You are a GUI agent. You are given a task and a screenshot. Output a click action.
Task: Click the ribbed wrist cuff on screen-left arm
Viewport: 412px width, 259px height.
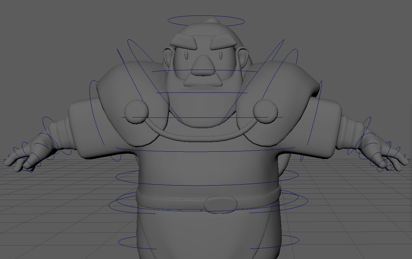60,135
